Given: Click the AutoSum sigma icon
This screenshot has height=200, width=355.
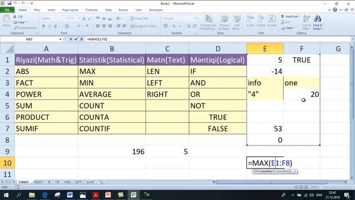Looking at the screenshot, I should (x=283, y=17).
